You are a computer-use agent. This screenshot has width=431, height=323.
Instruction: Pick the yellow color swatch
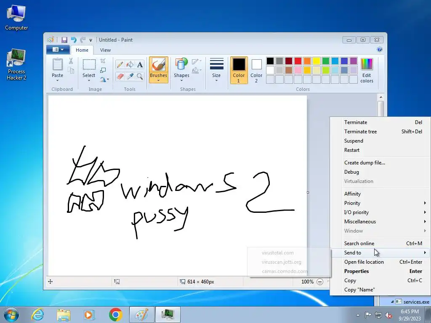[317, 61]
